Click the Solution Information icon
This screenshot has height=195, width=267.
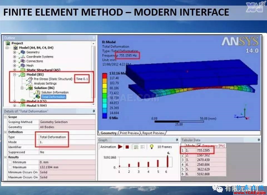click(x=38, y=92)
